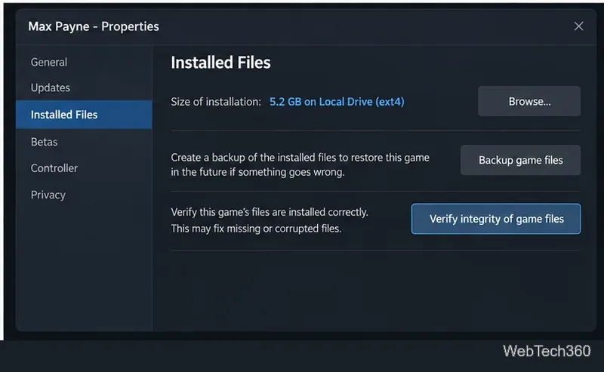Click Backup game files button

[520, 160]
